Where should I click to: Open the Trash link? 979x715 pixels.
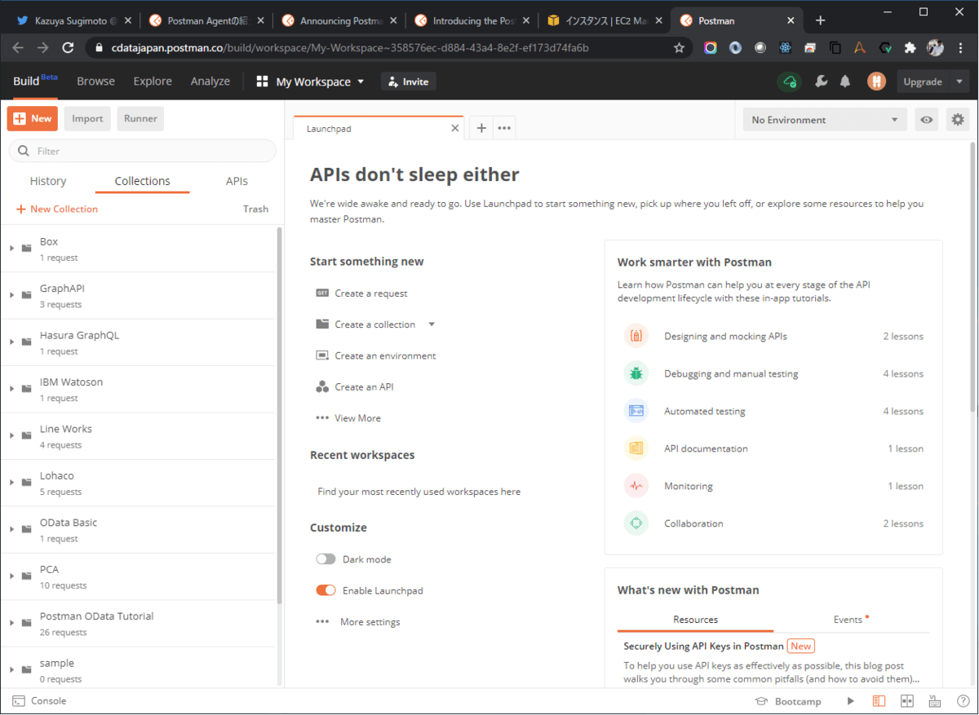pos(255,209)
